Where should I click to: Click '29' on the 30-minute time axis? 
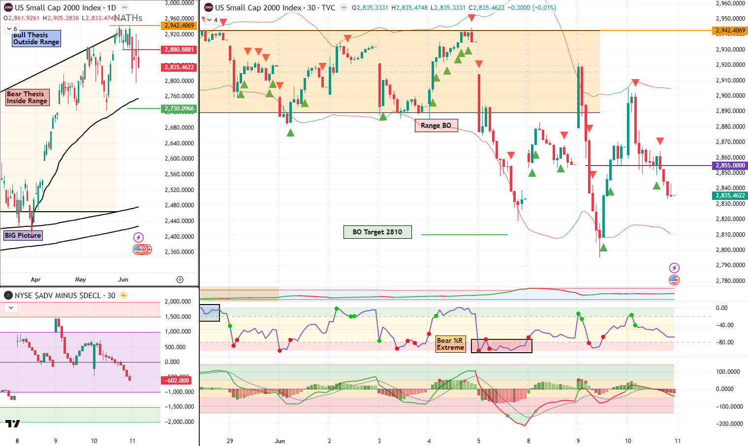pos(230,441)
